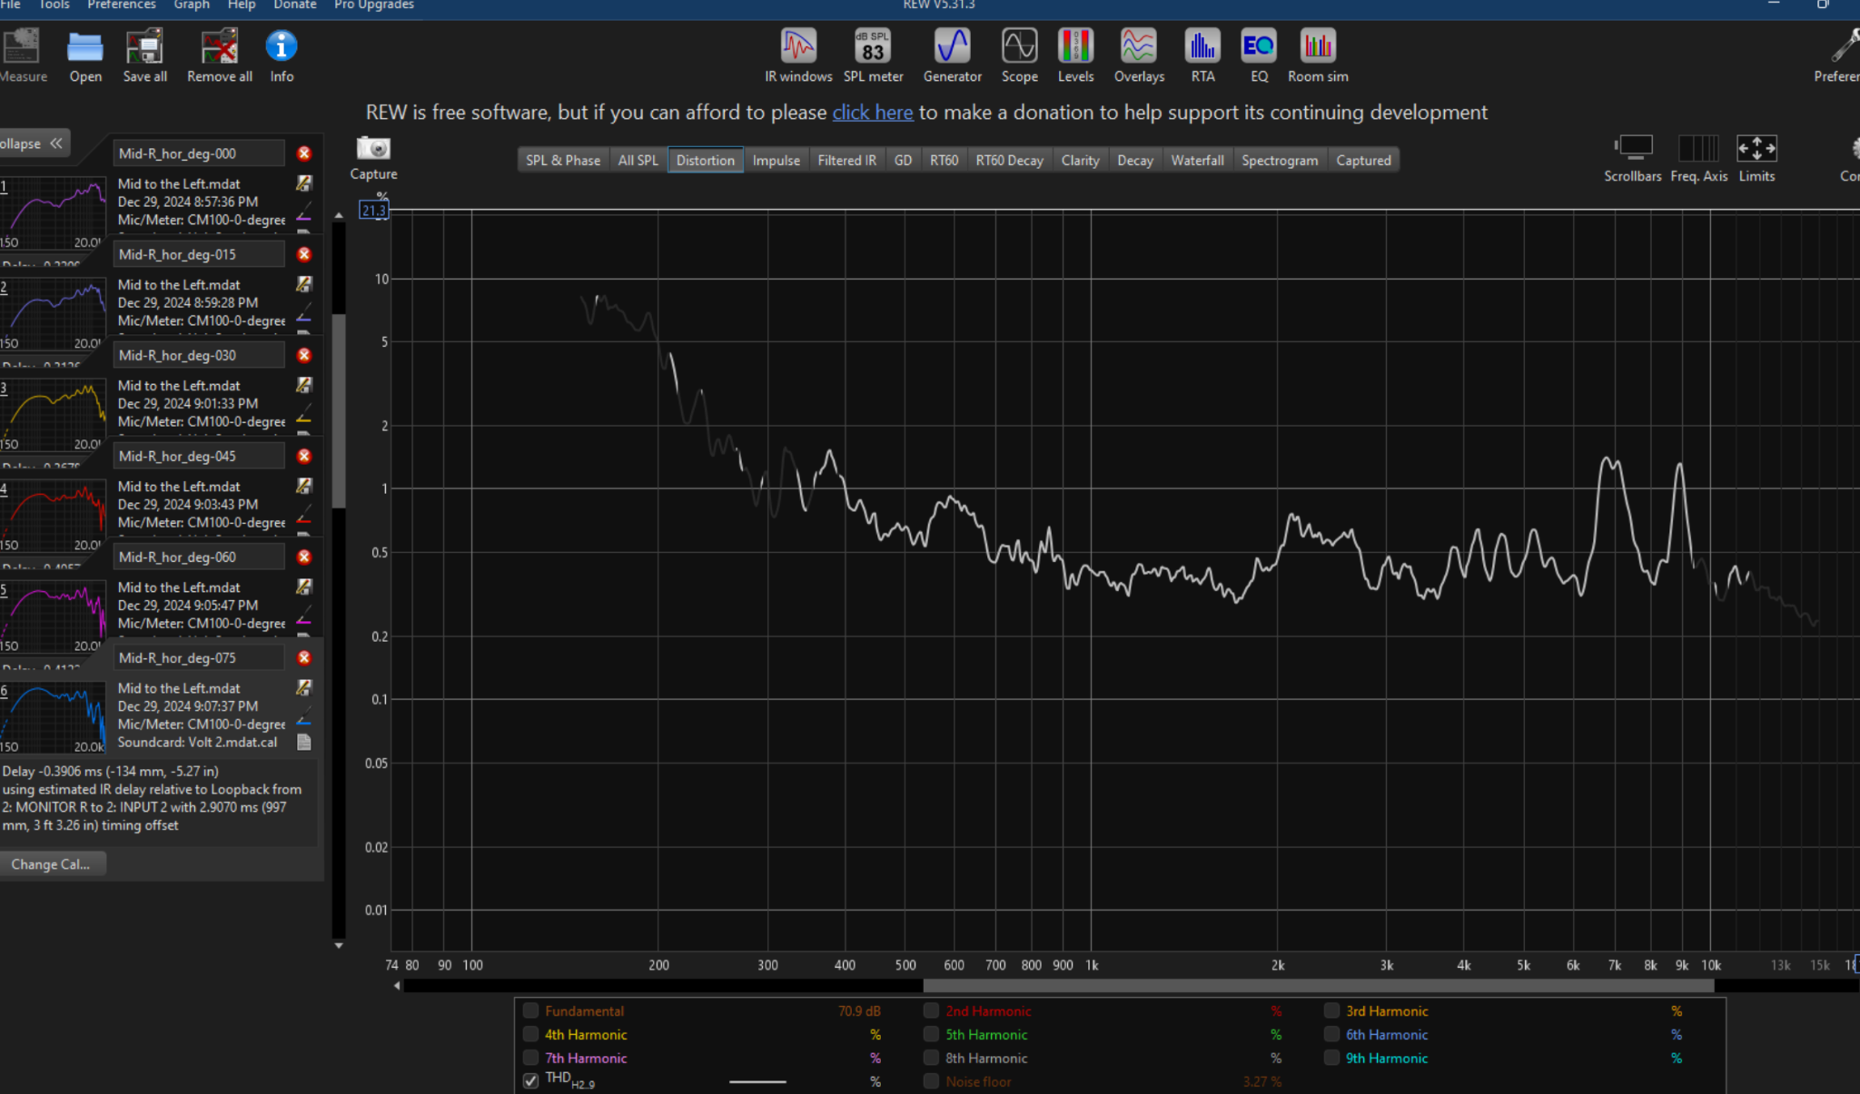Enable the 9th Harmonic checkbox
Viewport: 1860px width, 1094px height.
tap(1331, 1058)
